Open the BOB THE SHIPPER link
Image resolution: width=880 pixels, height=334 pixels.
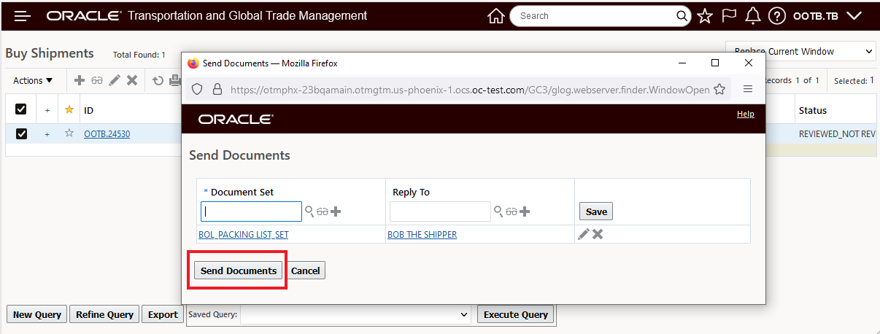pyautogui.click(x=422, y=235)
